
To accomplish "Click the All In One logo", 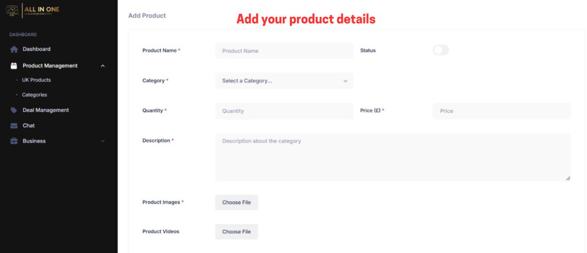I will pyautogui.click(x=33, y=11).
